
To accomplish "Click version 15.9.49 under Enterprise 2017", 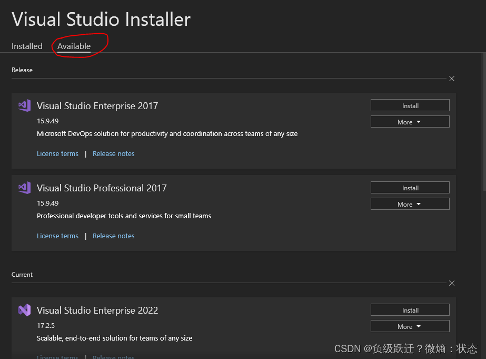I will click(x=48, y=121).
